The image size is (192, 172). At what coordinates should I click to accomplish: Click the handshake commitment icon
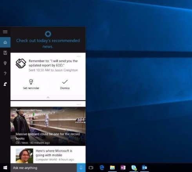click(21, 63)
